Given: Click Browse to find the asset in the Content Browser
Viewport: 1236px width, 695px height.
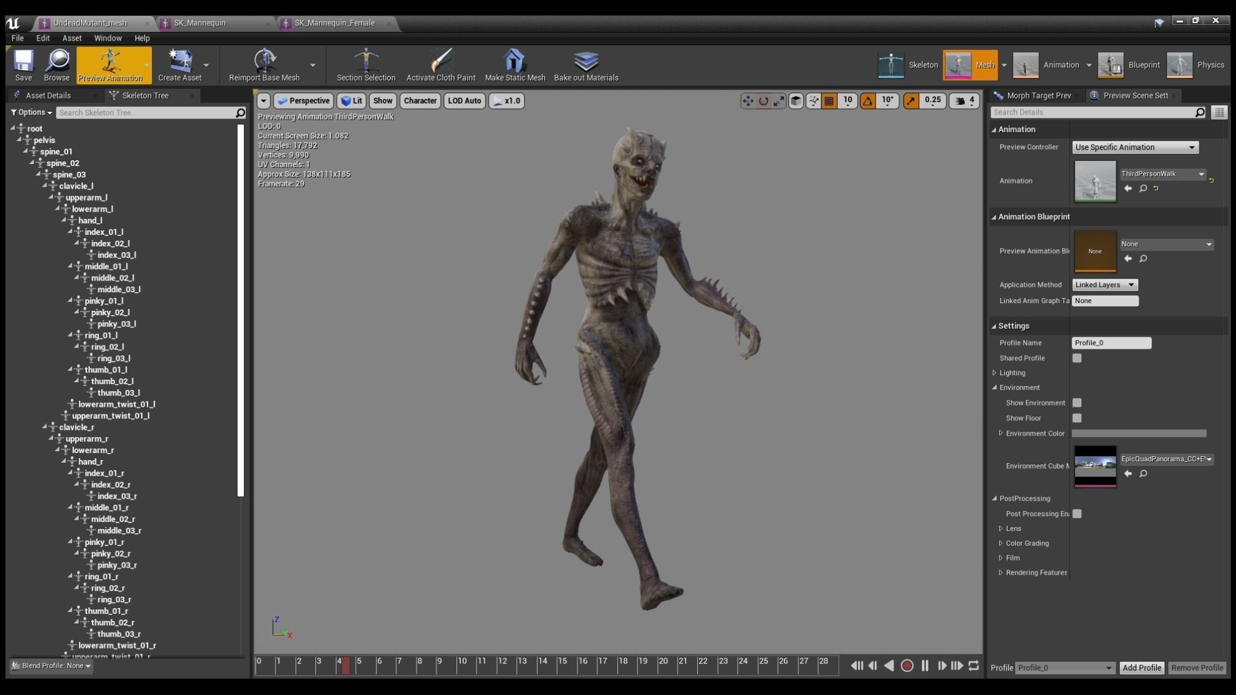Looking at the screenshot, I should click(57, 65).
